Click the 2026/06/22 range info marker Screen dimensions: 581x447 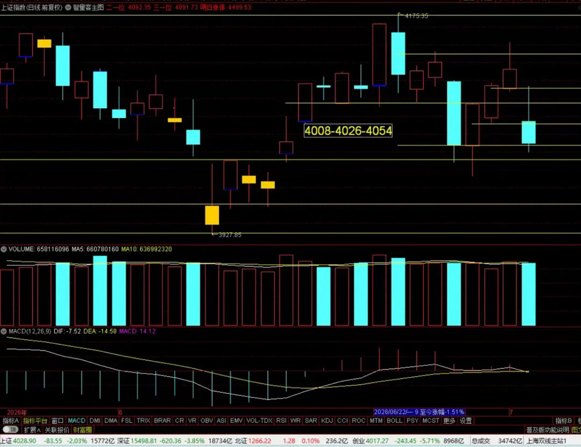point(419,412)
